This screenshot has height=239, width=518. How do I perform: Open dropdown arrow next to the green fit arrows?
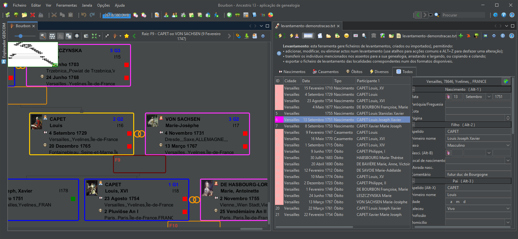[x=99, y=36]
